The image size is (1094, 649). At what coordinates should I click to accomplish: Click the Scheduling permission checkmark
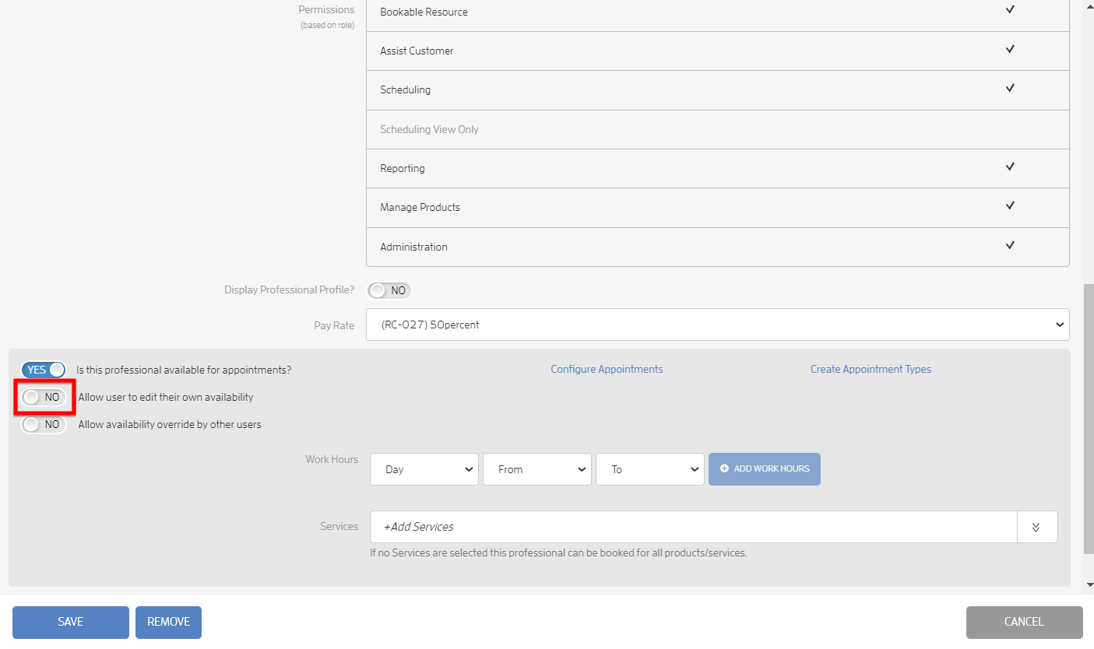tap(1010, 88)
